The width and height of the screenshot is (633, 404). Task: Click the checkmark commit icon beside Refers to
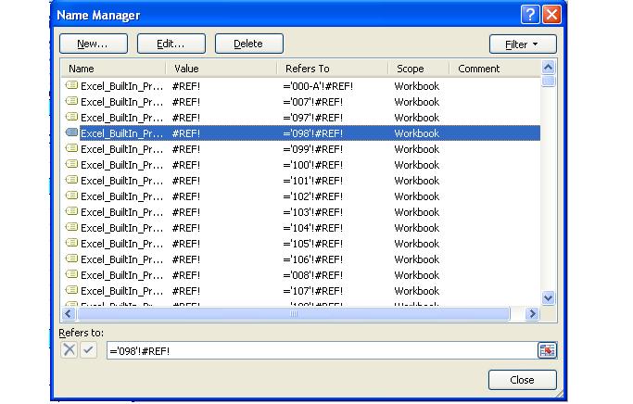pyautogui.click(x=88, y=350)
